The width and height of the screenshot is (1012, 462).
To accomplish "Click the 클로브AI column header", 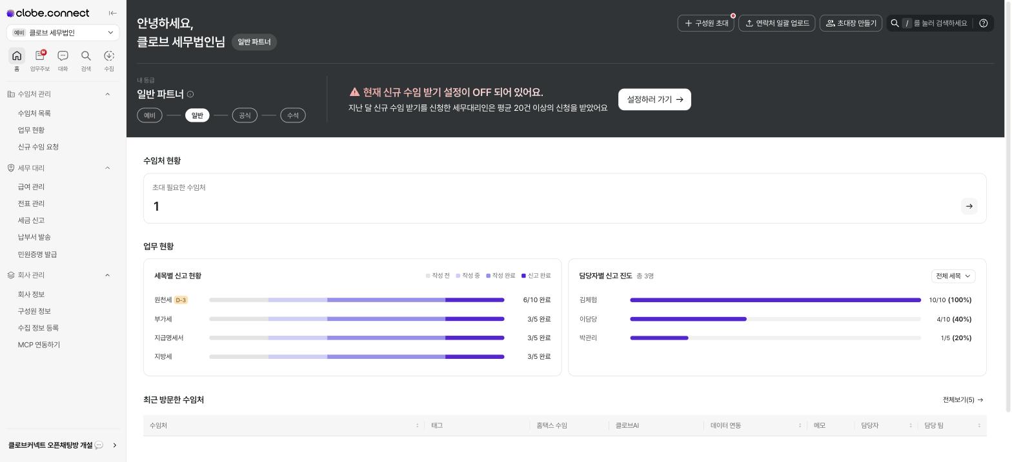I will coord(627,425).
